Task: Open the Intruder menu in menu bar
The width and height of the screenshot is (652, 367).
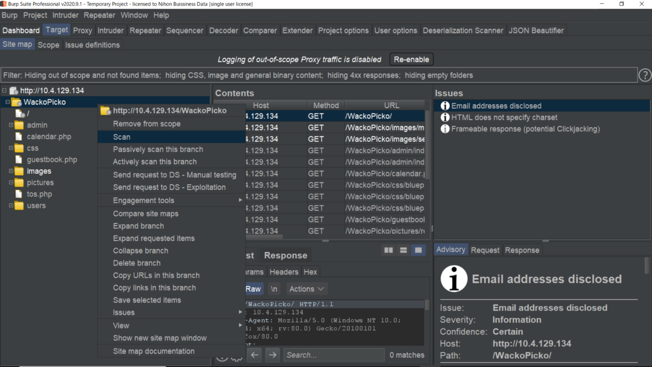Action: click(65, 15)
